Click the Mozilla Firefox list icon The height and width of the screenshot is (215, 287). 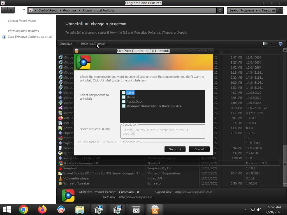pyautogui.click(x=61, y=118)
